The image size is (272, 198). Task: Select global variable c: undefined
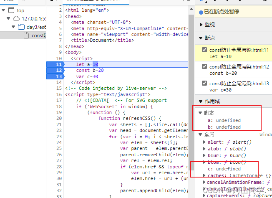(224, 169)
